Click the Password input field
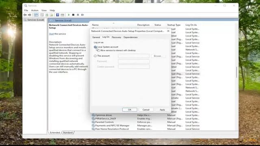This screenshot has height=146, width=260. pyautogui.click(x=134, y=61)
